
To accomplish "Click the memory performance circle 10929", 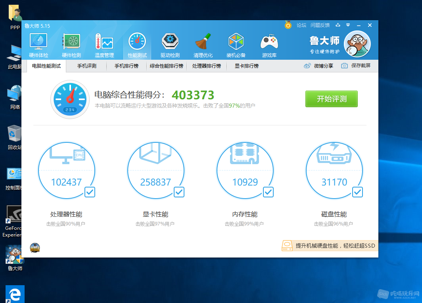I will pos(245,170).
